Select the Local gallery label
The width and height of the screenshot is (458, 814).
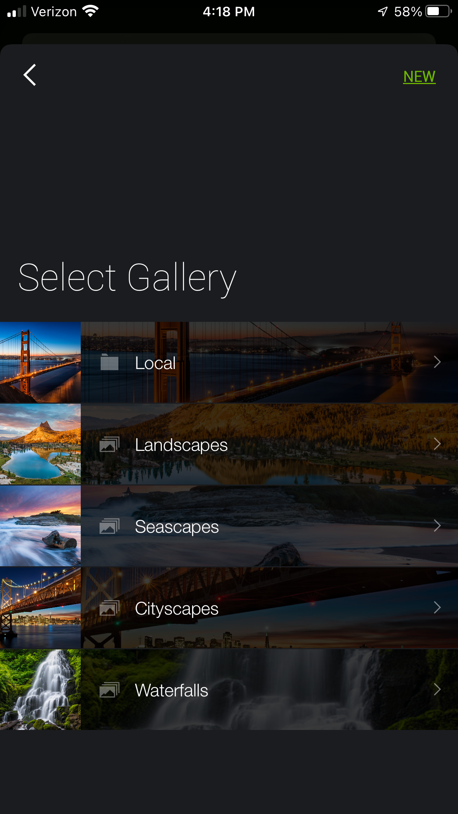[x=155, y=363]
